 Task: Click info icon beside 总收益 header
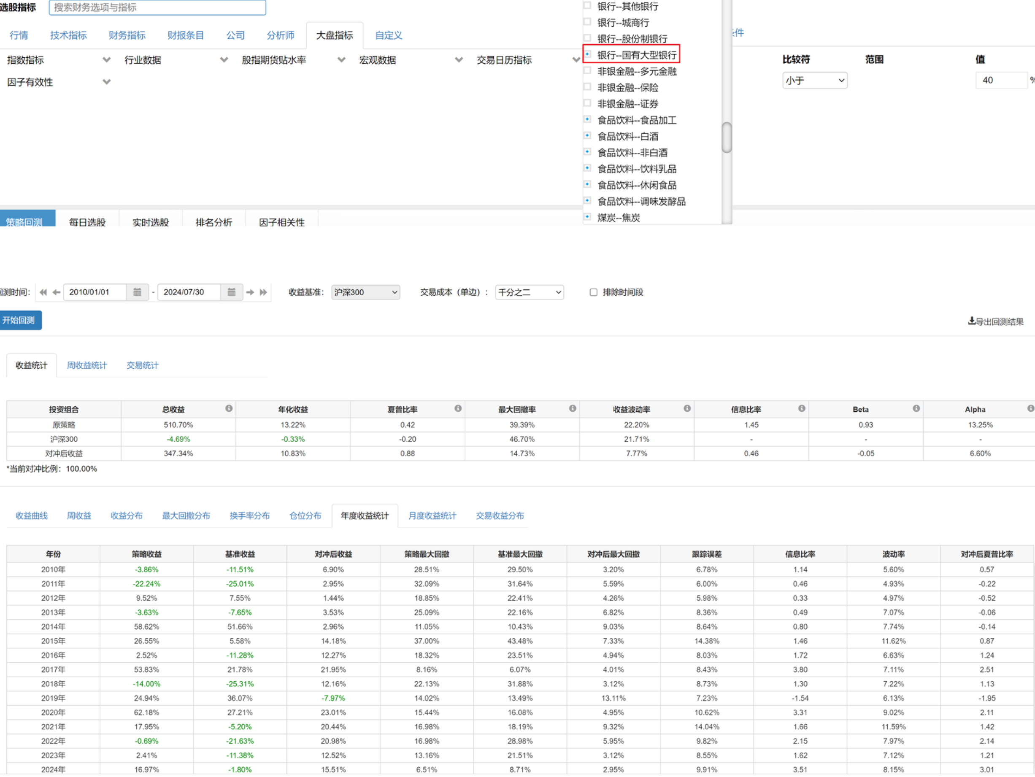(229, 409)
